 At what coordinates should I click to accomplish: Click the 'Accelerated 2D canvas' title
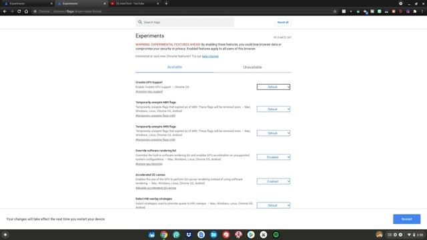coord(150,175)
